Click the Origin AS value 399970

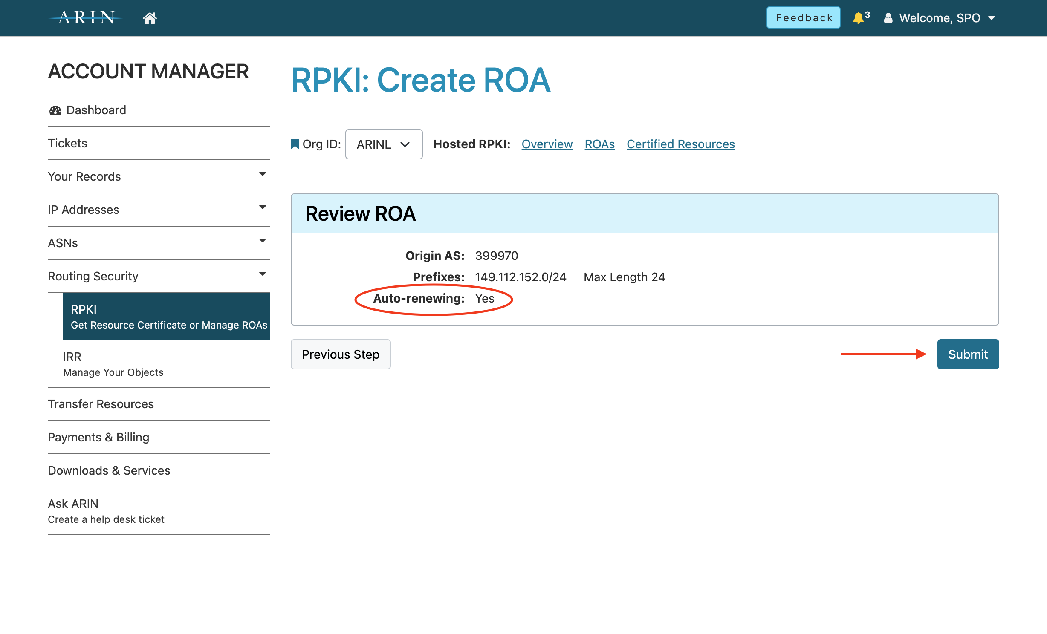pyautogui.click(x=496, y=256)
